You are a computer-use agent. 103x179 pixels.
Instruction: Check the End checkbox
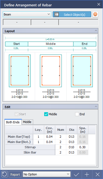pyautogui.click(x=77, y=114)
